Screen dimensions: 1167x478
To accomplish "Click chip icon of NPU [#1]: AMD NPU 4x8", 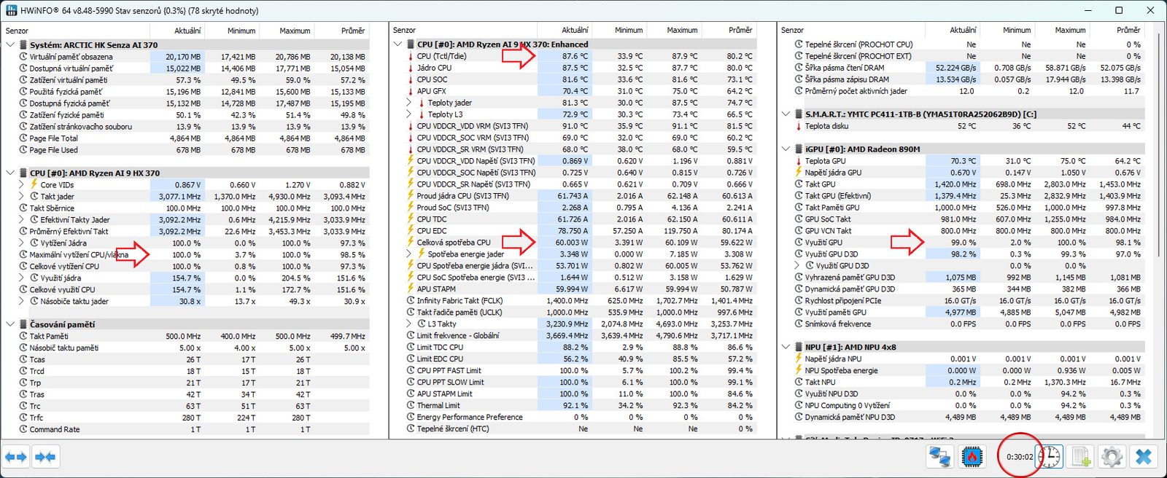I will pyautogui.click(x=798, y=348).
